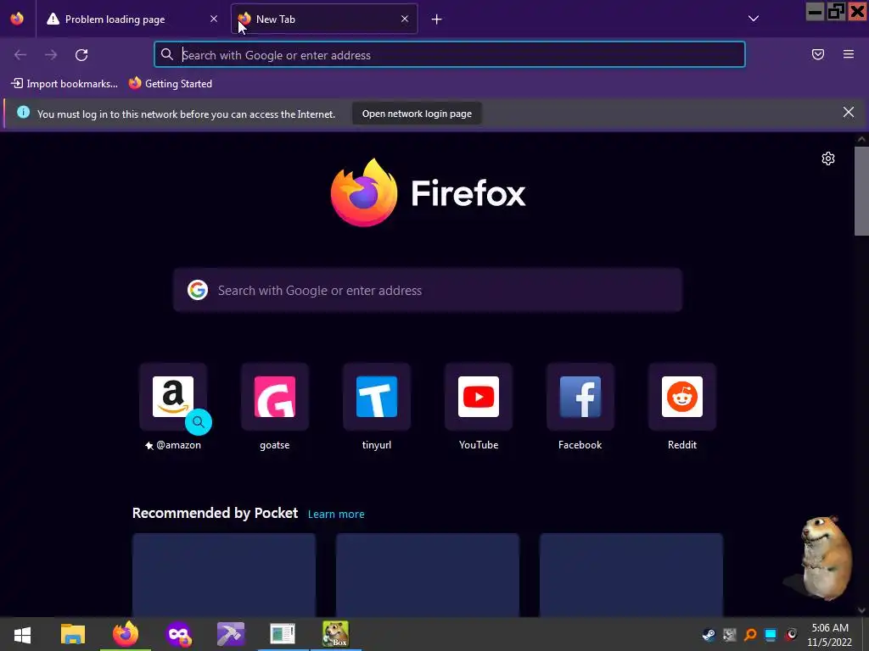Screen dimensions: 869x651
Task: Open the first Pocket story card
Action: tap(224, 576)
